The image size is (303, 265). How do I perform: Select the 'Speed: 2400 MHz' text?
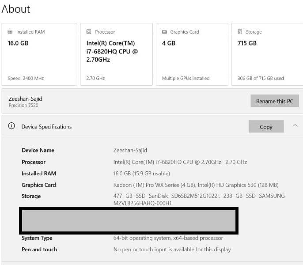(x=26, y=78)
